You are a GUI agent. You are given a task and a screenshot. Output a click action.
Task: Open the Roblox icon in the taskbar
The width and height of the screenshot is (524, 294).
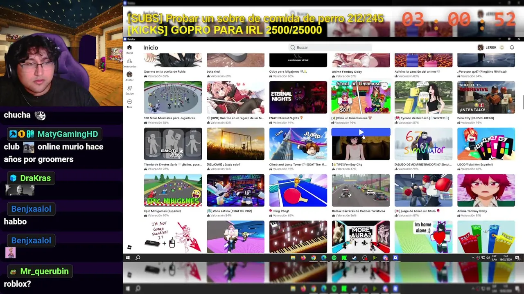[395, 258]
